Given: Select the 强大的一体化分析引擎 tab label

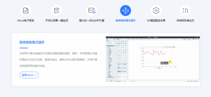Looking at the screenshot, I should pyautogui.click(x=92, y=21).
